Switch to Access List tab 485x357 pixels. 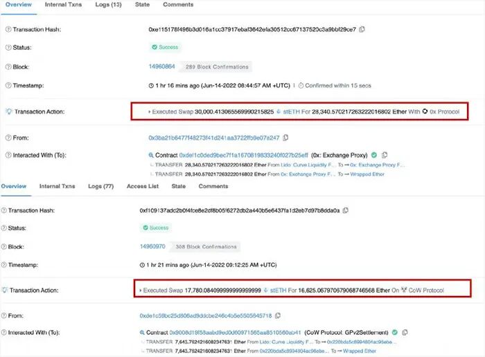[x=143, y=186]
